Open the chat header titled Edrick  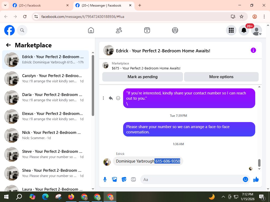tap(163, 51)
